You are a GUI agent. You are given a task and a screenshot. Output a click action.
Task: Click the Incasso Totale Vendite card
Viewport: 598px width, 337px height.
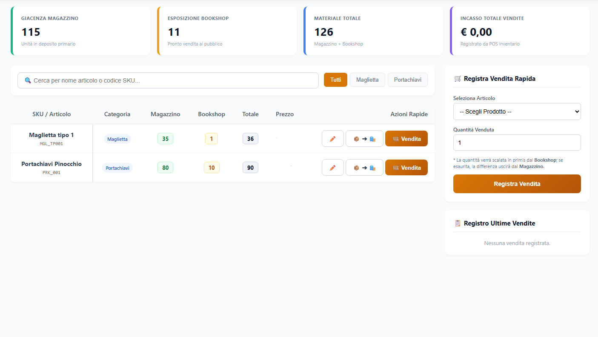coord(520,31)
